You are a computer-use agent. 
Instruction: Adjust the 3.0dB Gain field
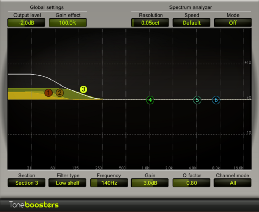point(150,183)
